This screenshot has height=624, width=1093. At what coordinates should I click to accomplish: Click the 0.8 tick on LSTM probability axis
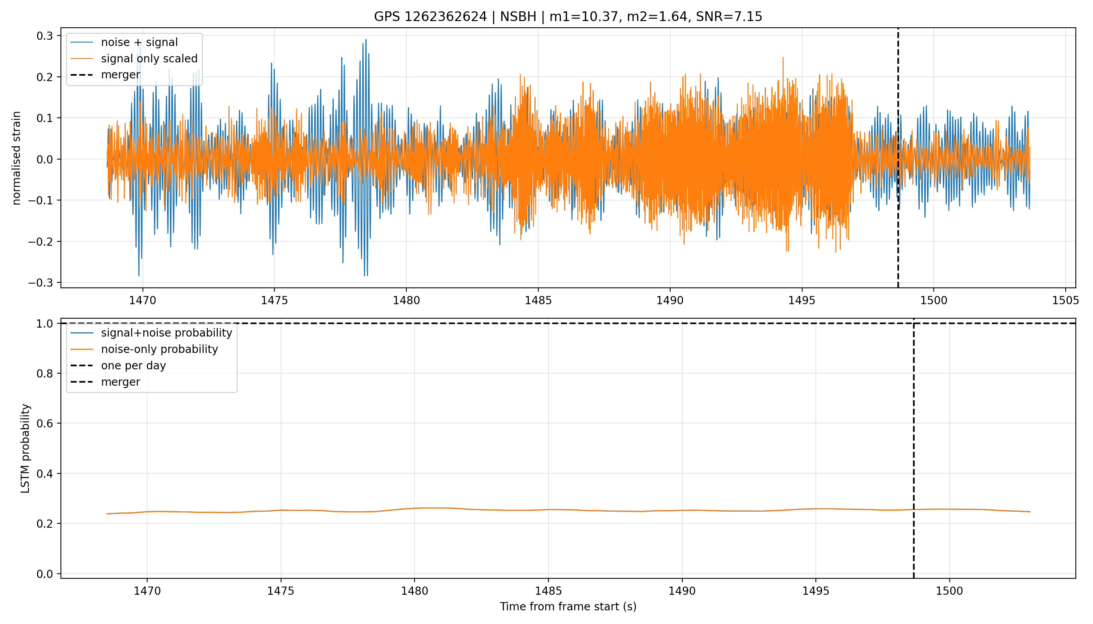(45, 373)
